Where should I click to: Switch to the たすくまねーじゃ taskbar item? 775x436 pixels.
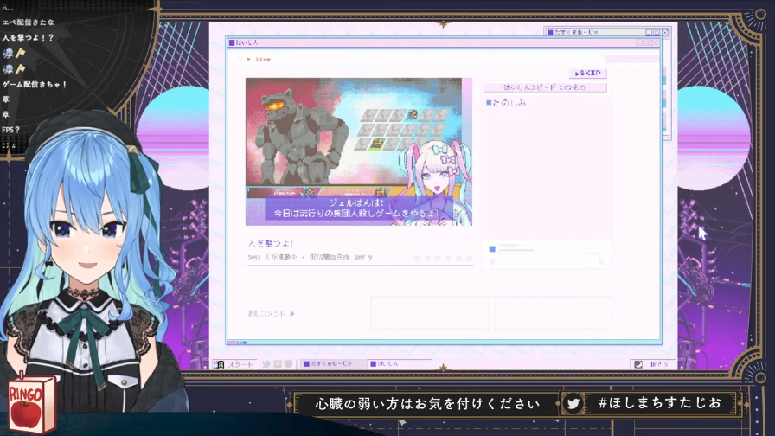(333, 364)
